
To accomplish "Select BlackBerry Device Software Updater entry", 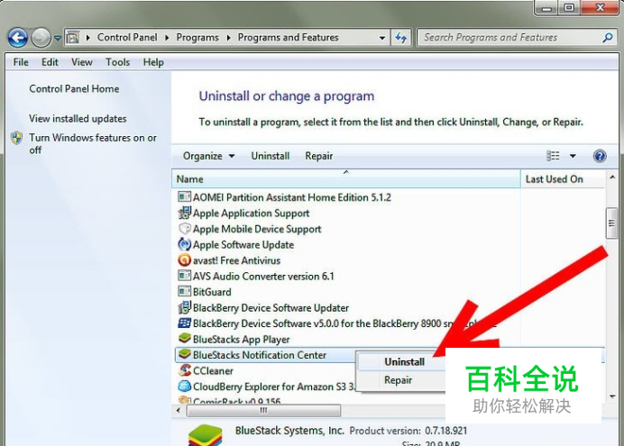I will pyautogui.click(x=271, y=307).
